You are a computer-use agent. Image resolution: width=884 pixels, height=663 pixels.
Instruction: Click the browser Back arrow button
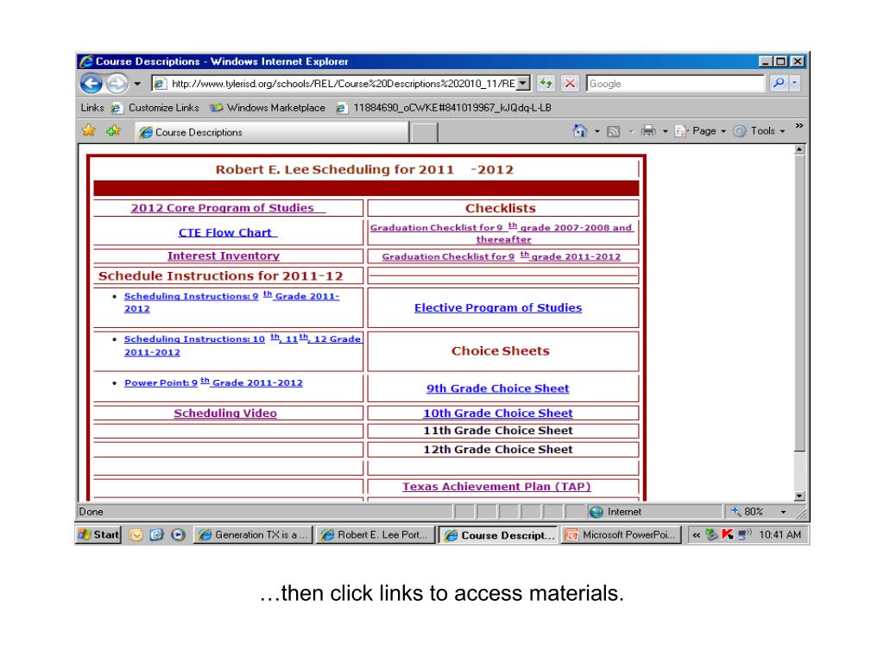pos(92,84)
